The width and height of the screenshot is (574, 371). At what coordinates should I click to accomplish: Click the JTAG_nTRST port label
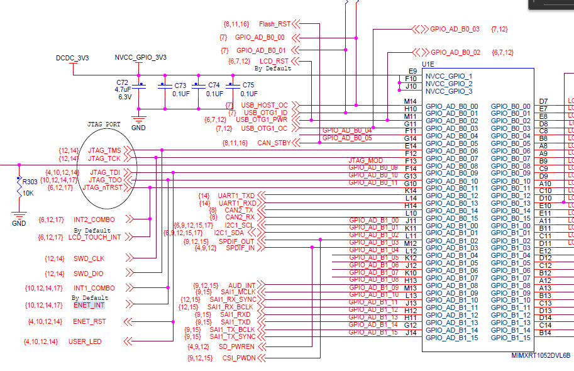[x=102, y=187]
